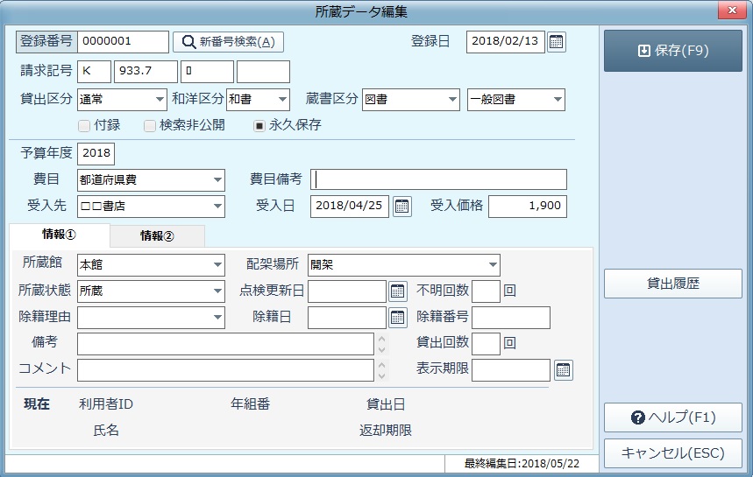Open the 受入日 calendar picker

(x=402, y=207)
